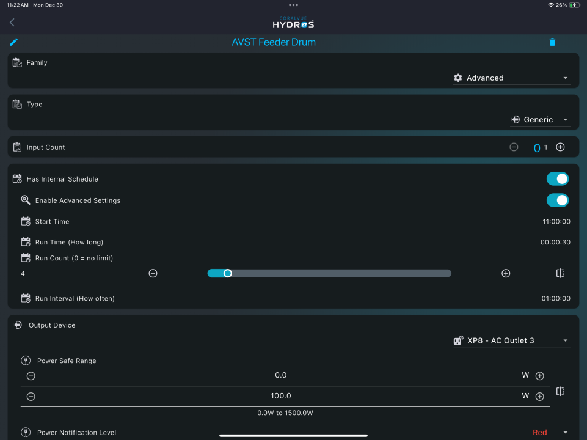Delete output using the trash icon

coord(552,42)
